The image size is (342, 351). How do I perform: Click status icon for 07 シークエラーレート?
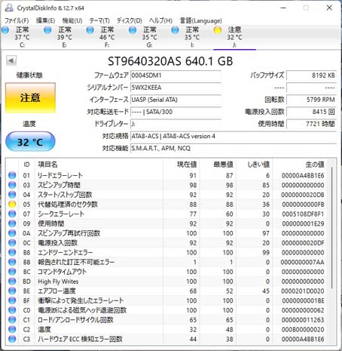12,214
